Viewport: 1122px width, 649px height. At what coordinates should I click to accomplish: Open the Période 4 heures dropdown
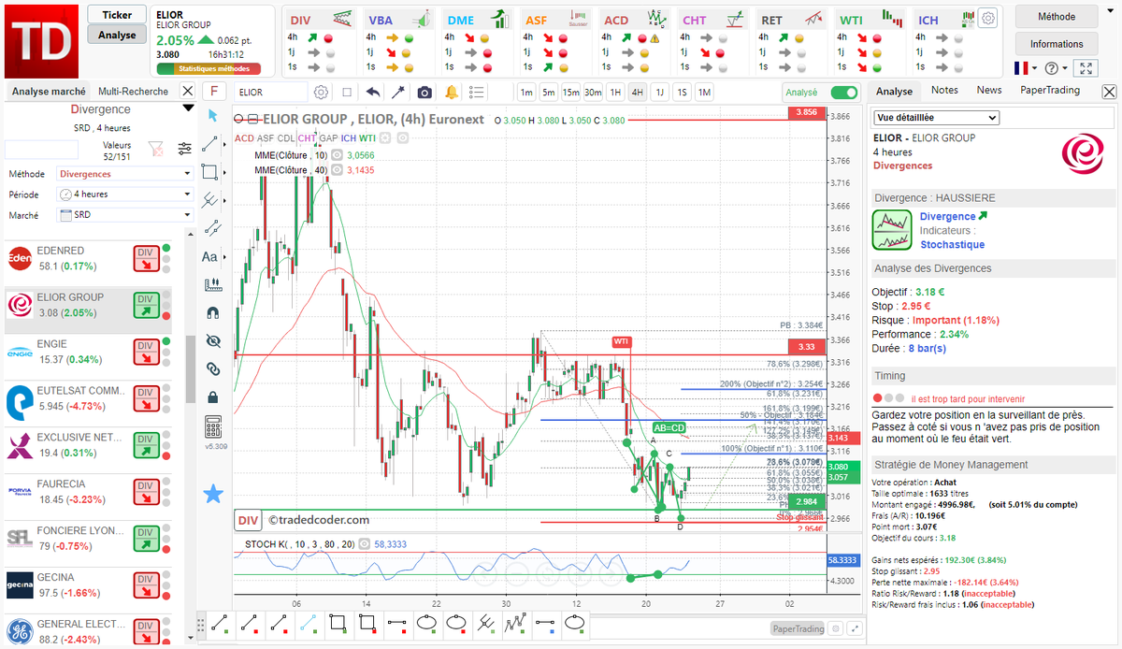tap(125, 195)
